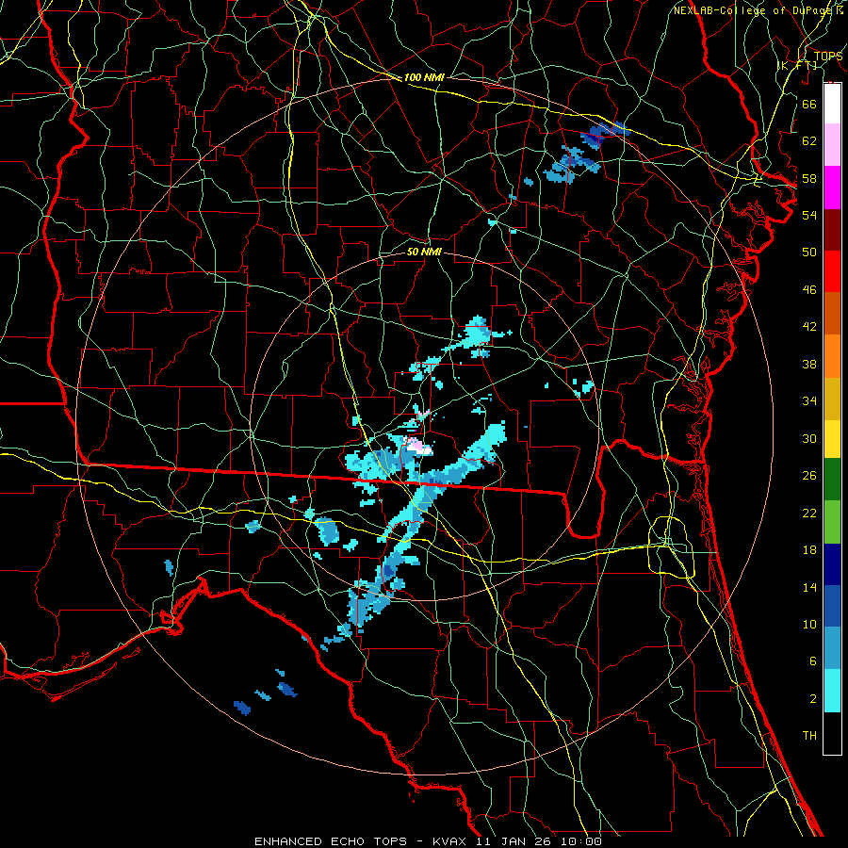
Task: Click the light pink legend swatch
Action: tap(832, 145)
